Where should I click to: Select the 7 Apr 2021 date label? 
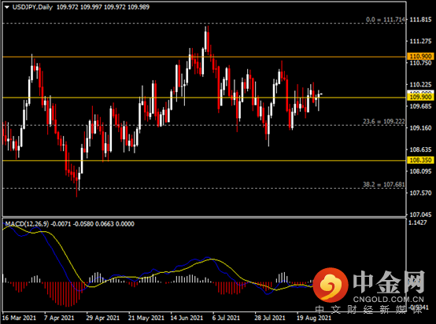[59, 318]
